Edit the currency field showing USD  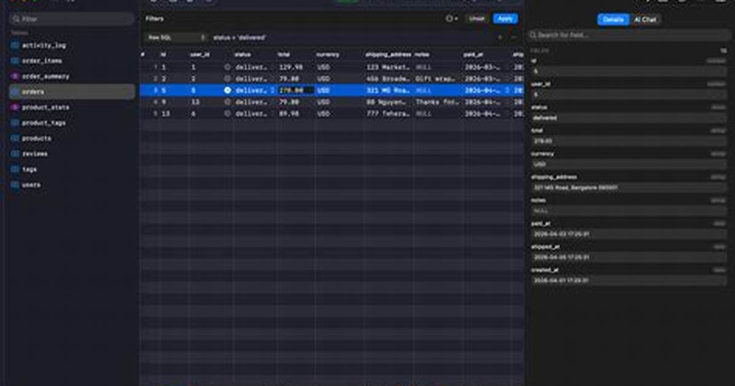click(x=628, y=165)
